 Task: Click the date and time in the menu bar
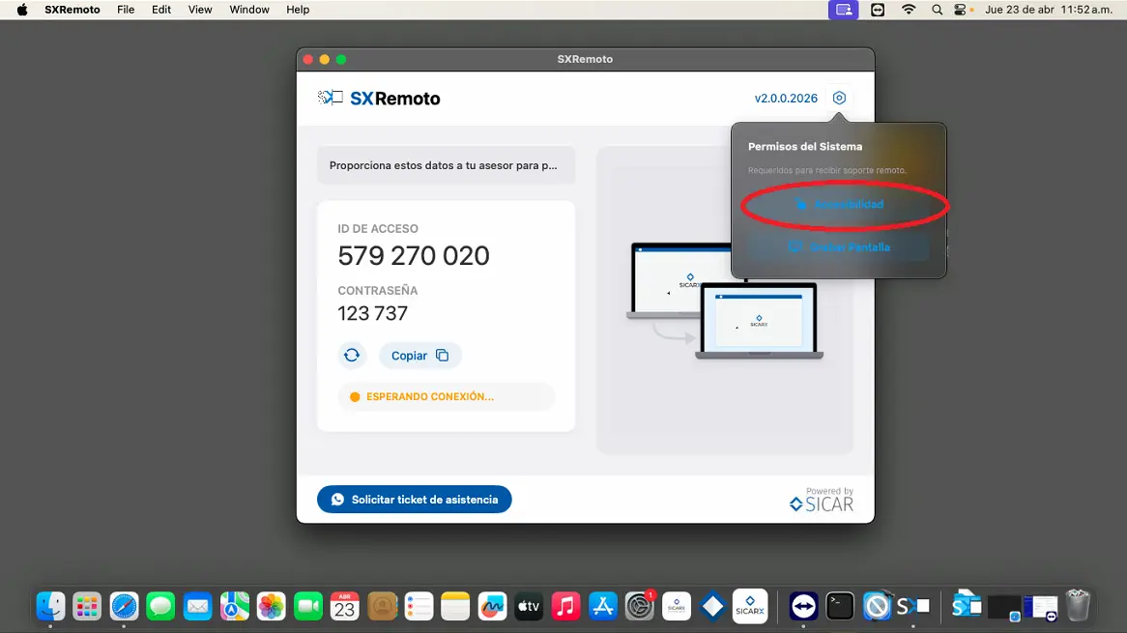pos(1049,10)
